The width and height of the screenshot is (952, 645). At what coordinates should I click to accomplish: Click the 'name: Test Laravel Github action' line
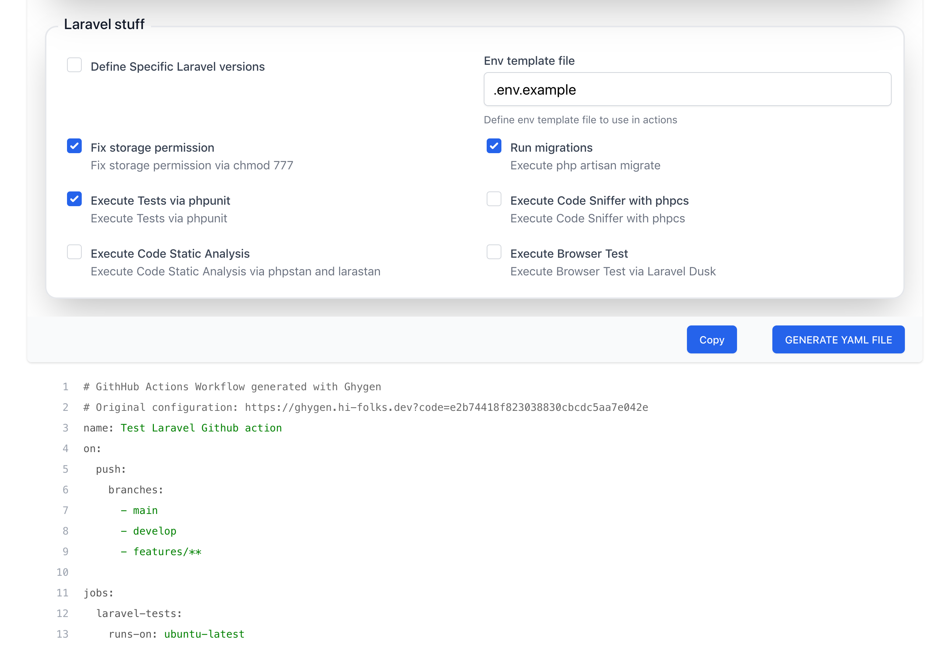[x=183, y=428]
